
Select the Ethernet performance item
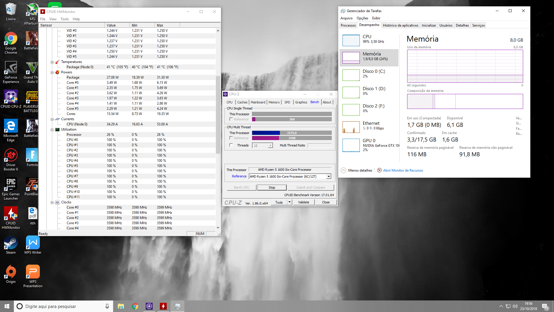point(369,127)
